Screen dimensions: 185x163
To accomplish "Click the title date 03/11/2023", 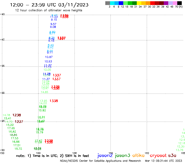I will point(73,5).
